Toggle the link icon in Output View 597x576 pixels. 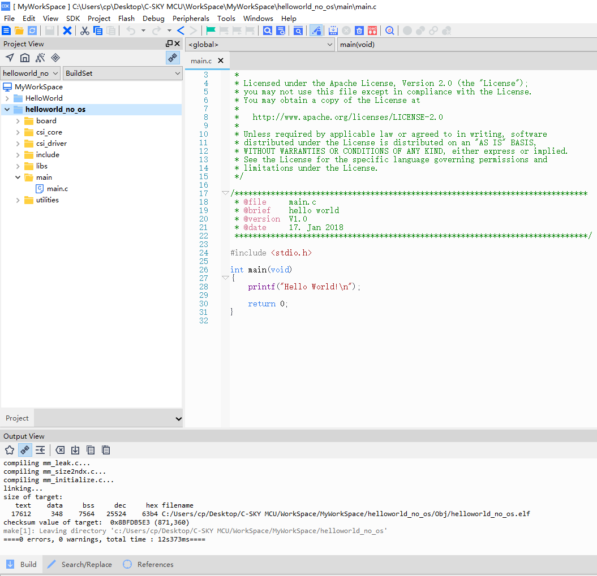(x=25, y=450)
